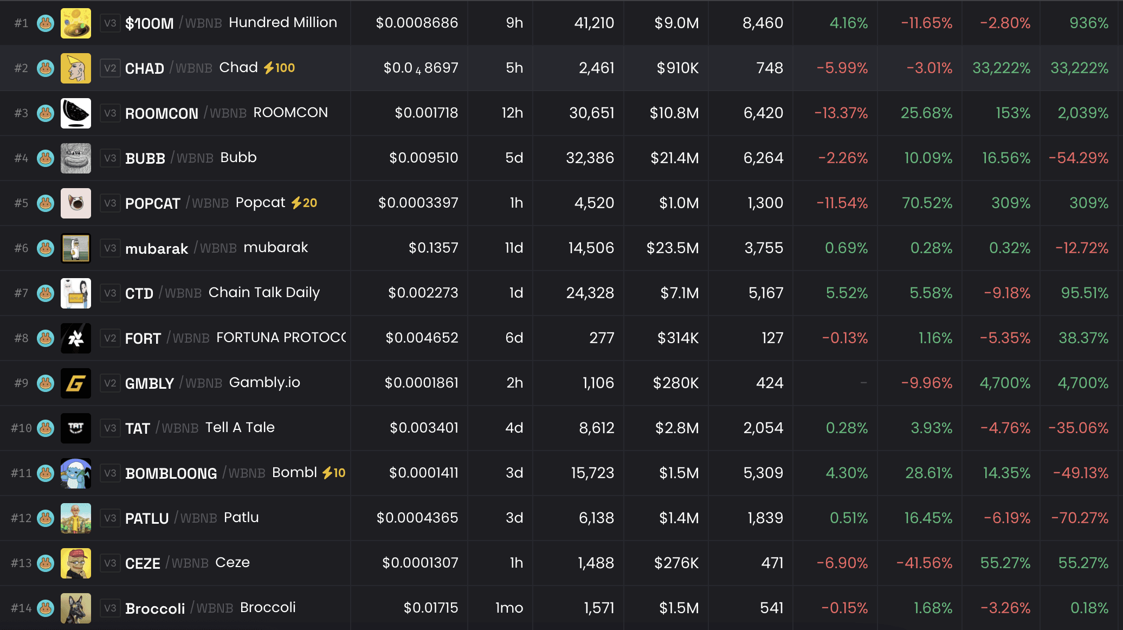Click the FORT token logo icon
The height and width of the screenshot is (630, 1123).
coord(76,338)
